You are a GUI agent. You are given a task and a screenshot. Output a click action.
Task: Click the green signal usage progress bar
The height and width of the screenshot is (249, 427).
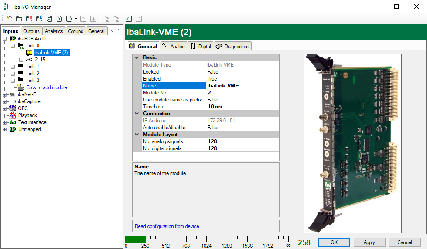point(135,239)
